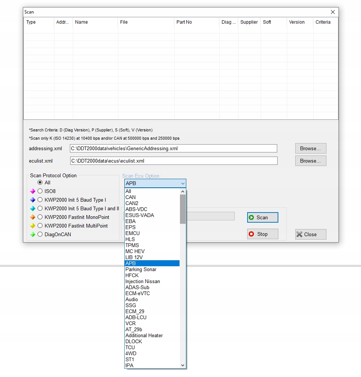Screen dimensions: 361x377
Task: Click the eculist.xml path field
Action: pos(174,161)
